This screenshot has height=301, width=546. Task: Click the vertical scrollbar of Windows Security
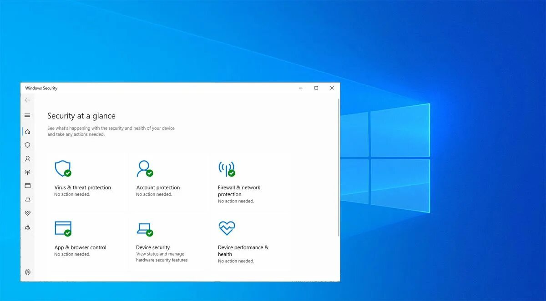coord(339,168)
